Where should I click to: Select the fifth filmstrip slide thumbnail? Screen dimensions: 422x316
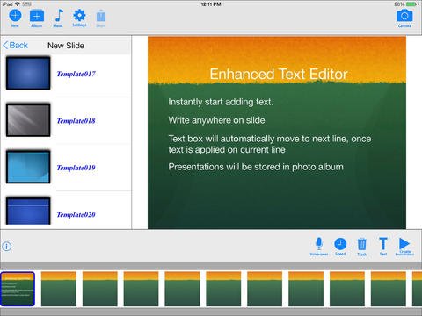click(x=182, y=289)
